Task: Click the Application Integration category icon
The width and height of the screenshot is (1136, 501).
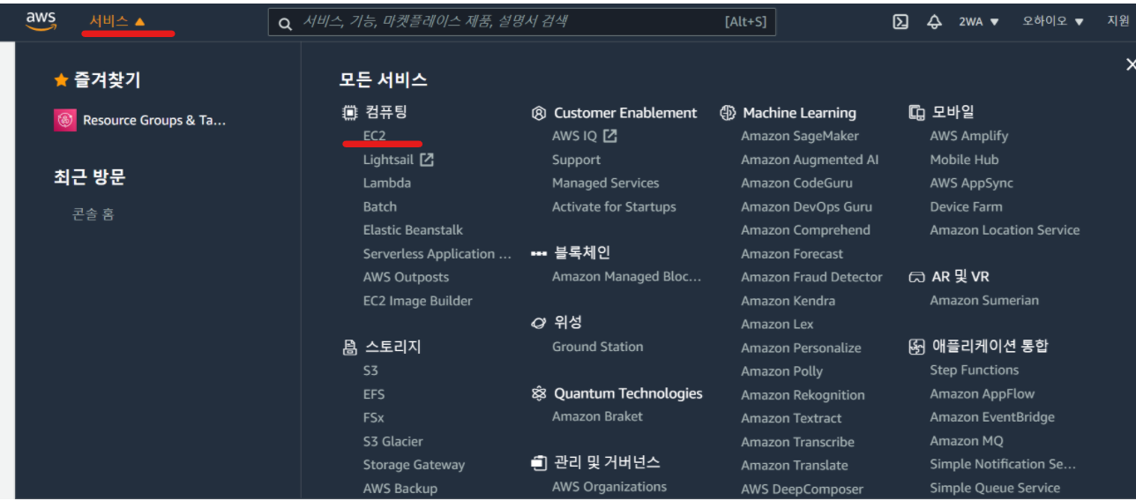Action: click(x=916, y=347)
